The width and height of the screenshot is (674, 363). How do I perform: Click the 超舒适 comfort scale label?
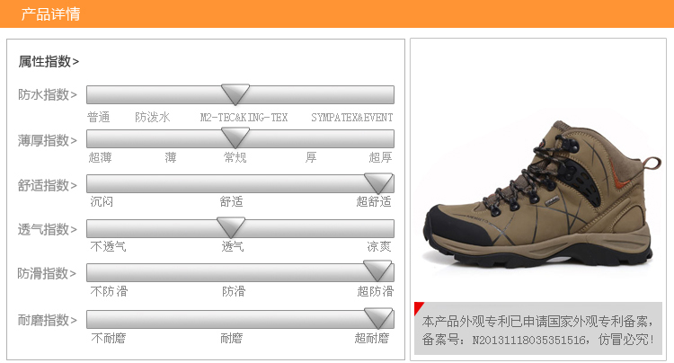tap(374, 201)
